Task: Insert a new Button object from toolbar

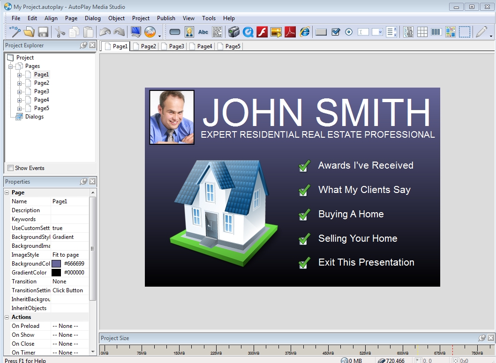Action: (174, 32)
